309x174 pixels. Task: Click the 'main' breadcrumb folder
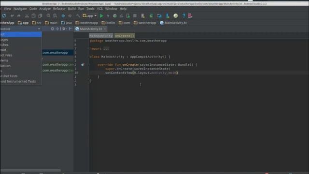coord(51,23)
